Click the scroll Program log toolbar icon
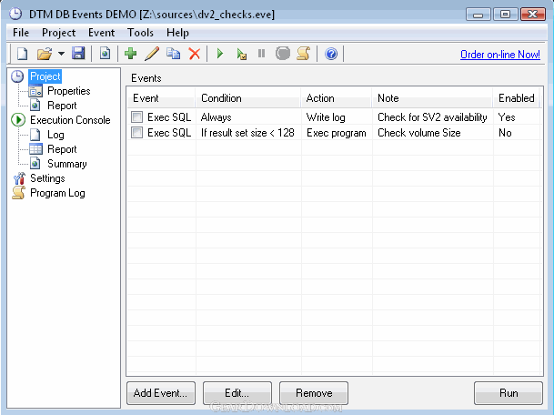 click(304, 54)
